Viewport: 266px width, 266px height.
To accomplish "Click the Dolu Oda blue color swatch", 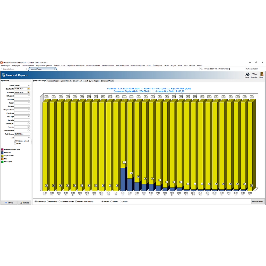I will (2, 152).
